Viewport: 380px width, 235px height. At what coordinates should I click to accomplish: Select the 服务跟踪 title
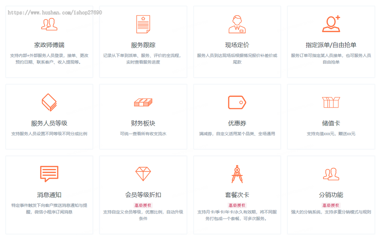[x=143, y=45]
